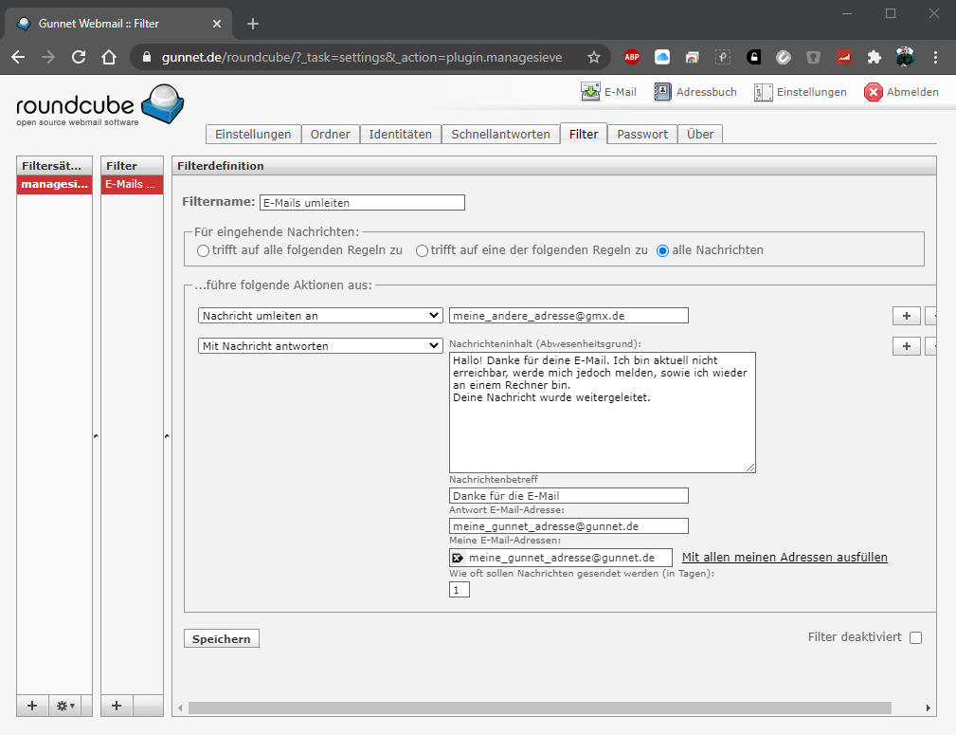Open the 'Nachricht umleiten an' action dropdown
The width and height of the screenshot is (956, 735).
(320, 316)
